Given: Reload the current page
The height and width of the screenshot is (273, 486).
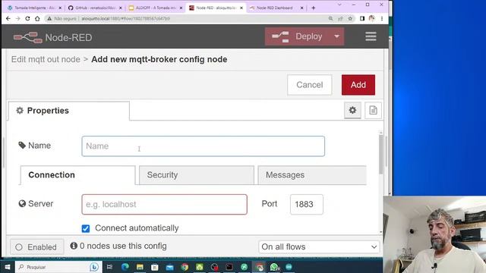Looking at the screenshot, I should pyautogui.click(x=27, y=18).
